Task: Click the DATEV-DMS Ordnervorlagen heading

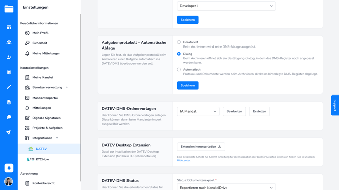Action: point(129,108)
